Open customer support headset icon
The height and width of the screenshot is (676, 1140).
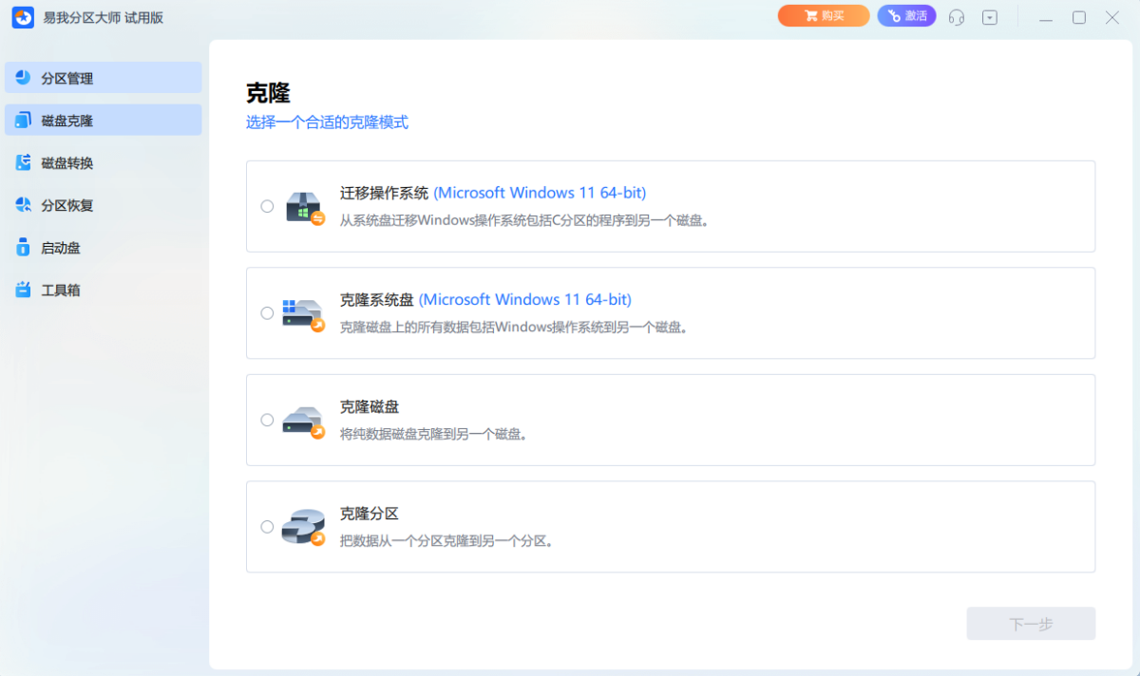[x=957, y=17]
